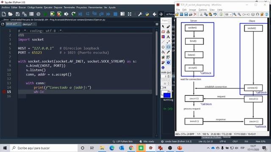Click editor vertical scrollbar

point(157,63)
